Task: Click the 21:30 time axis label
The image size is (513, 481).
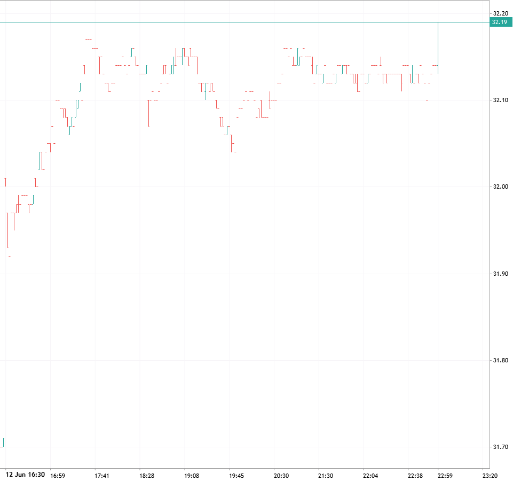Action: pyautogui.click(x=326, y=476)
